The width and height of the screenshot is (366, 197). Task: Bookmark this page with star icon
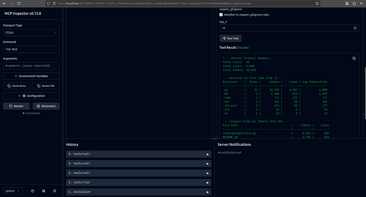coord(317,4)
